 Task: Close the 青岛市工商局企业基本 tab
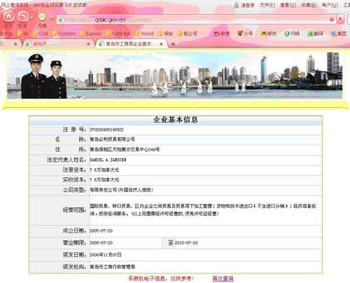coord(162,43)
